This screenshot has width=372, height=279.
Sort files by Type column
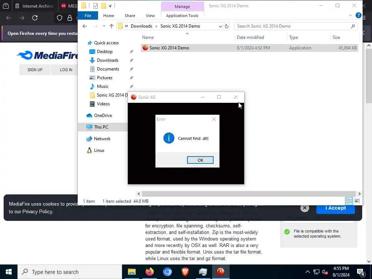click(294, 37)
